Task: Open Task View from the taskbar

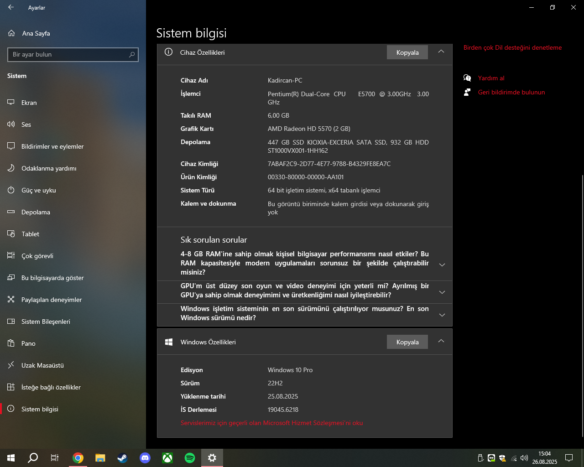Action: click(x=55, y=458)
